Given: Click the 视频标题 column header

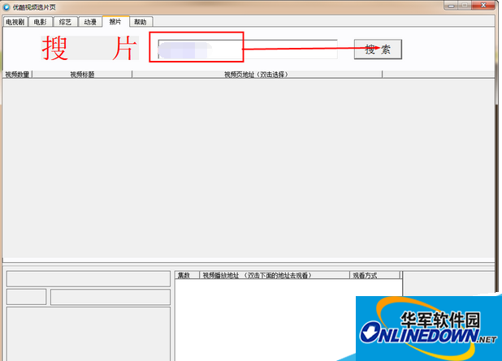Looking at the screenshot, I should pos(82,75).
